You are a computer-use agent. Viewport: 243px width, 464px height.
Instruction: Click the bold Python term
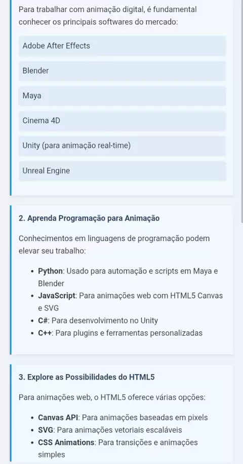51,271
